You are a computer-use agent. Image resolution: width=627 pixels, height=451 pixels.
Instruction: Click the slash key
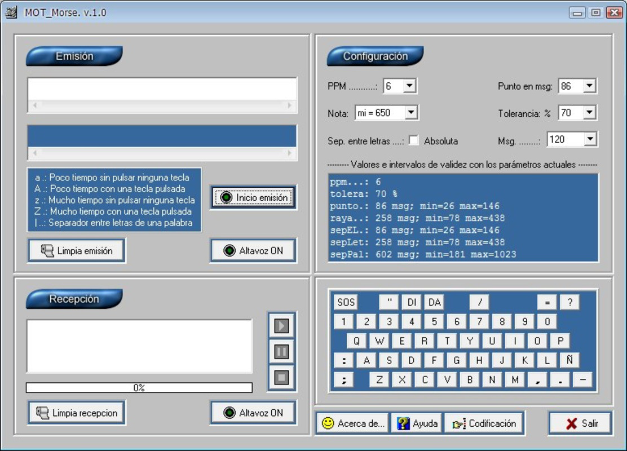pyautogui.click(x=479, y=302)
